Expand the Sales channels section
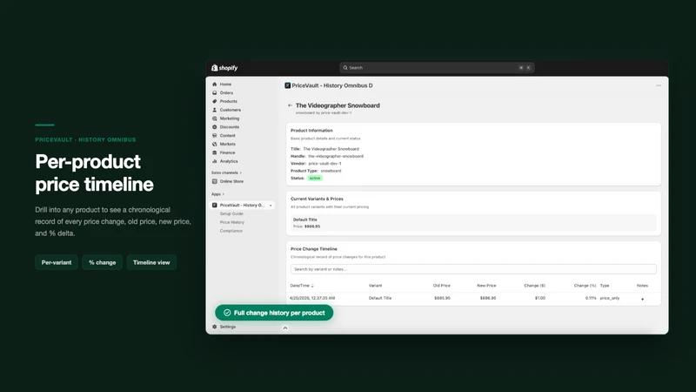This screenshot has height=392, width=696. 226,172
